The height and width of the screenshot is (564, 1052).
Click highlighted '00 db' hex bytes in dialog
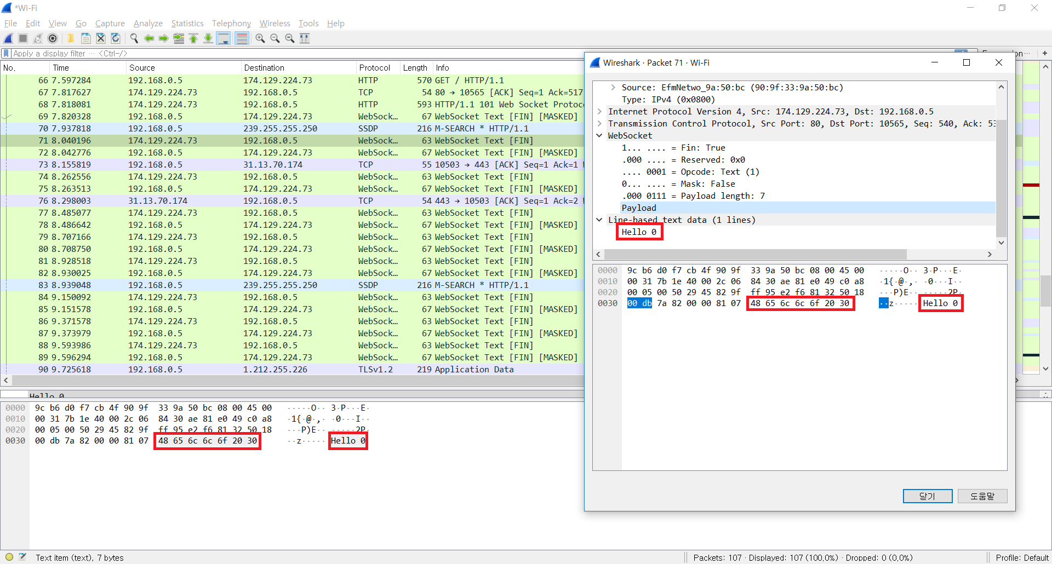(x=639, y=303)
